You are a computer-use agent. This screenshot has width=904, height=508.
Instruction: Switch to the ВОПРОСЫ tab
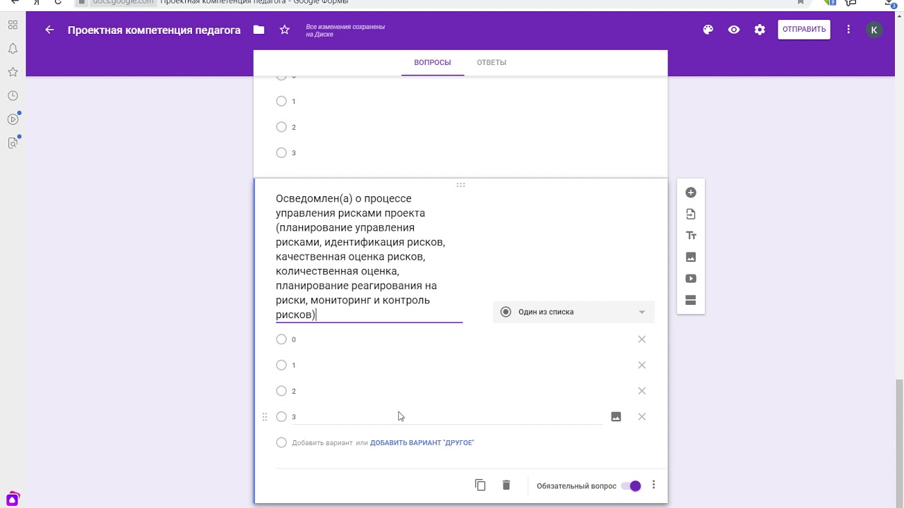[x=432, y=62]
